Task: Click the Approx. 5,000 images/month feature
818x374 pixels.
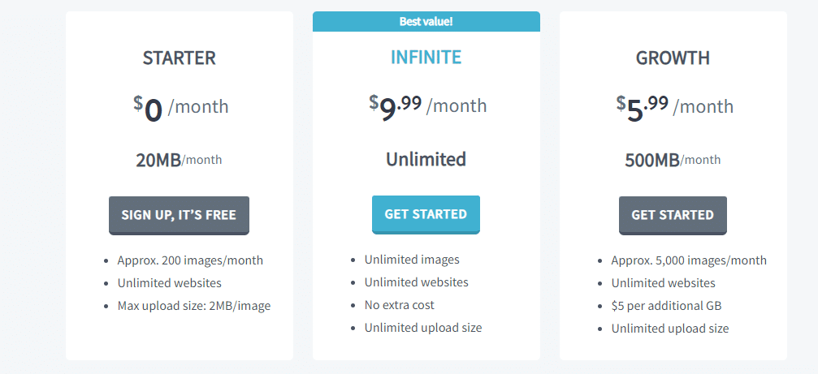Action: (689, 260)
